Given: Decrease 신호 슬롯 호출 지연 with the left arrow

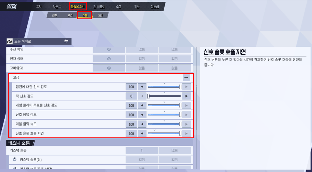Looking at the screenshot, I should pyautogui.click(x=142, y=133).
